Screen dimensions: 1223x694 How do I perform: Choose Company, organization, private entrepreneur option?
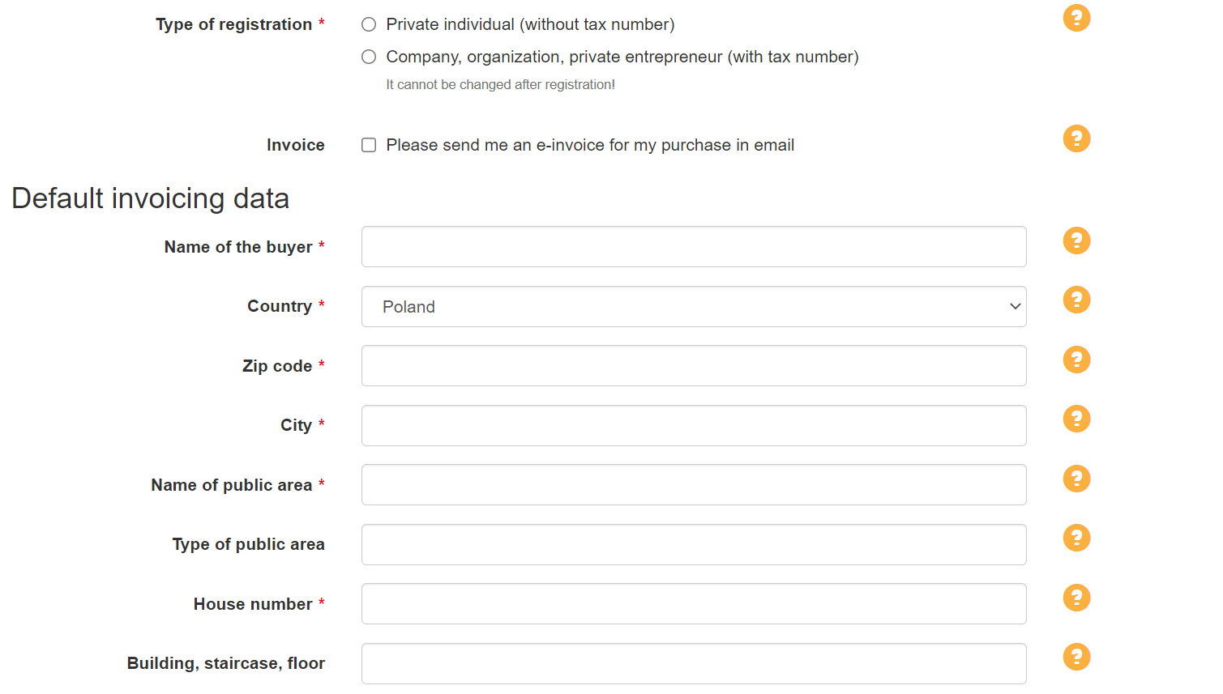pos(369,57)
